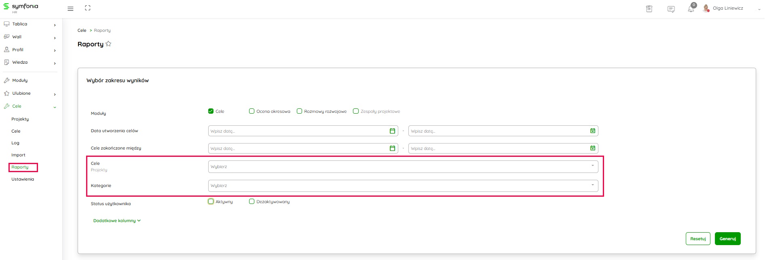Click the Generuj button
Viewport: 767px width, 260px height.
pos(727,239)
